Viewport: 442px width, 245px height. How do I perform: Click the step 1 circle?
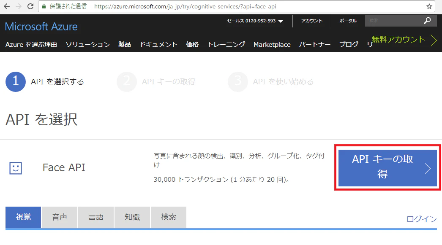click(x=16, y=81)
